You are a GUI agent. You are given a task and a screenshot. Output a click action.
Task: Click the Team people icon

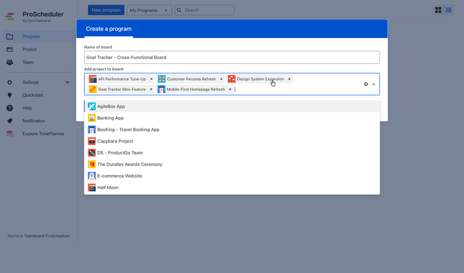tap(10, 62)
